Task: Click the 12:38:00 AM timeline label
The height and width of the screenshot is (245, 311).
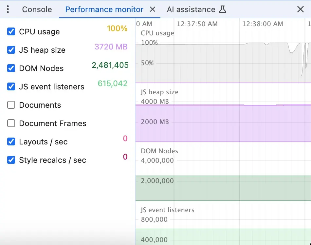Action: pyautogui.click(x=263, y=24)
